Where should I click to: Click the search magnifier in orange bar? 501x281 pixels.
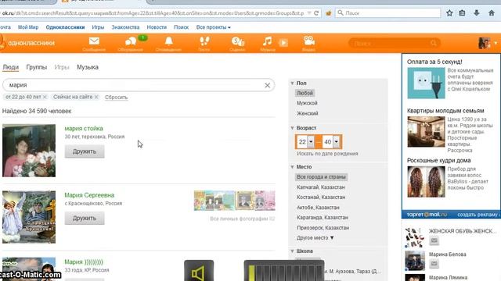tap(433, 43)
